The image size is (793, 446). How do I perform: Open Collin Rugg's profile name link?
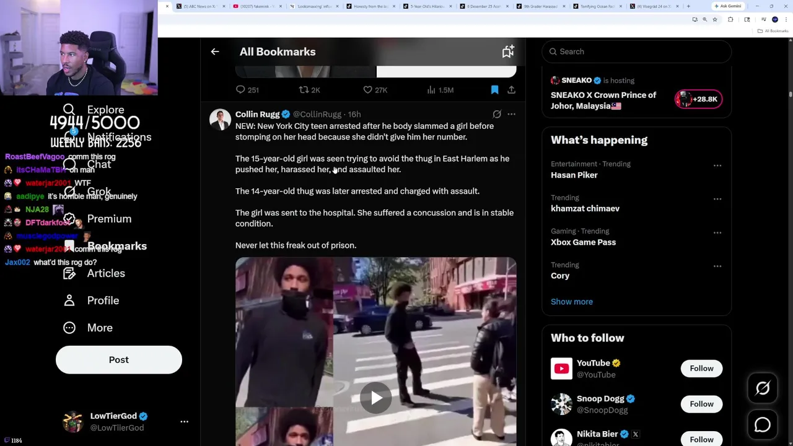(257, 114)
